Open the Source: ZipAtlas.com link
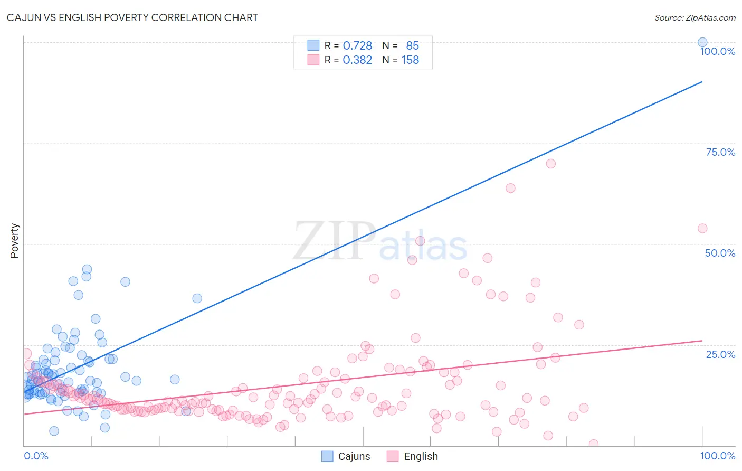742x471 pixels. tap(695, 17)
